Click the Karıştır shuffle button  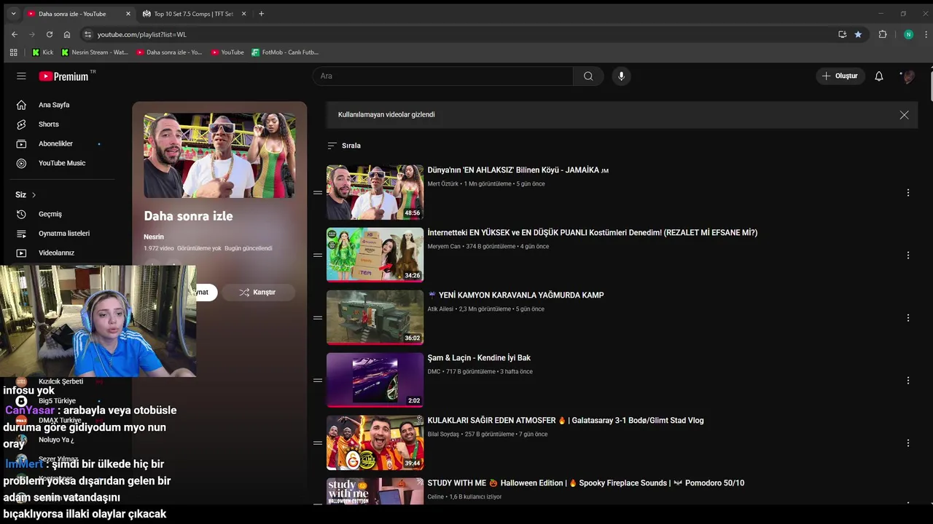pyautogui.click(x=257, y=292)
